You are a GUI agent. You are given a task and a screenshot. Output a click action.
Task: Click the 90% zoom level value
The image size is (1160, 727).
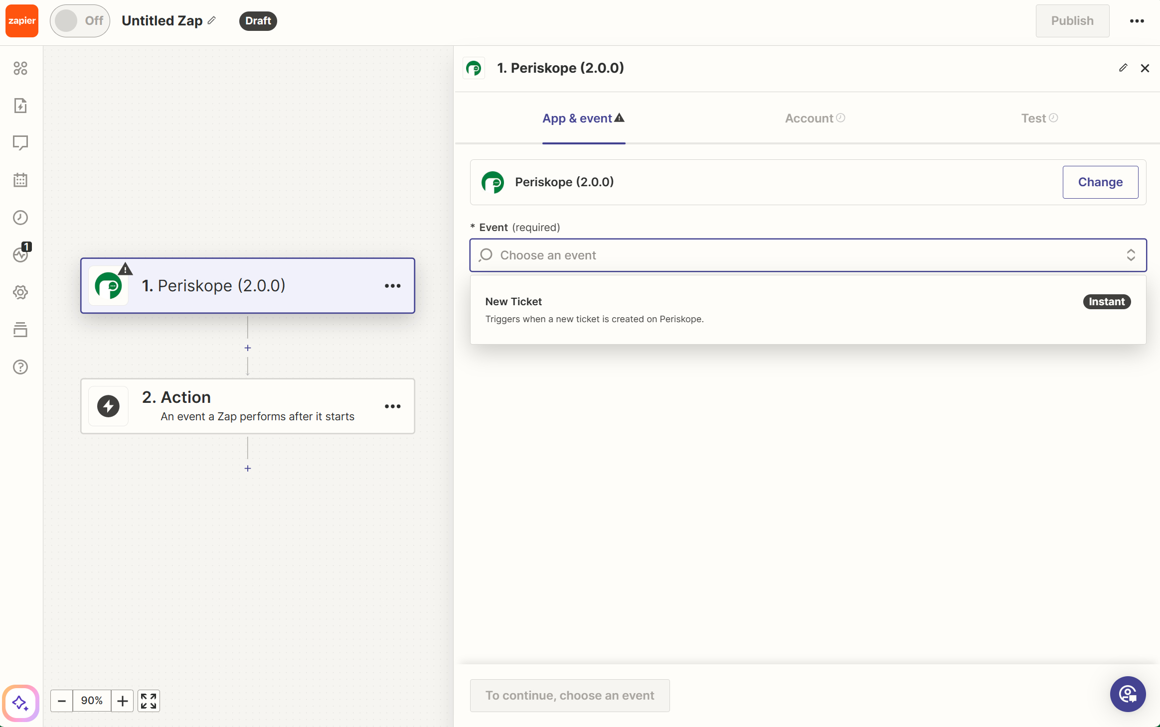[x=92, y=701]
